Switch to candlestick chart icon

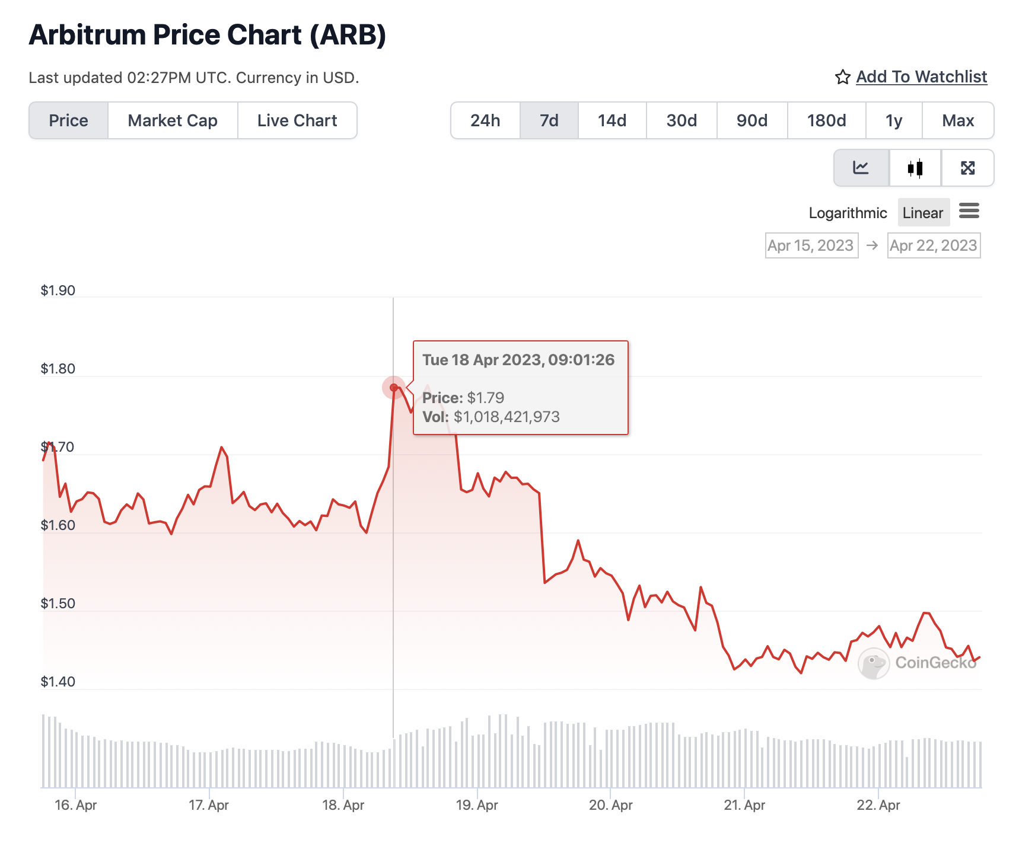pyautogui.click(x=915, y=168)
